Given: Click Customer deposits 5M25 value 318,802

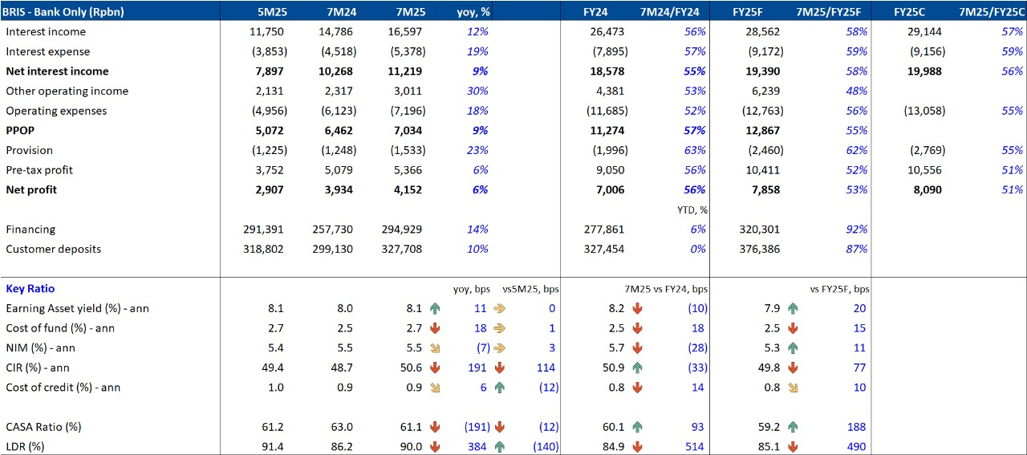Looking at the screenshot, I should point(263,250).
